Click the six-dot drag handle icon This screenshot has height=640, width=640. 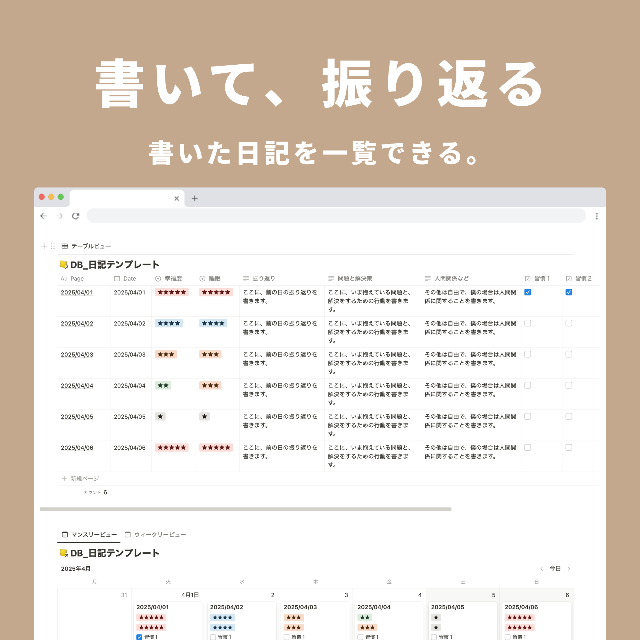click(x=53, y=246)
